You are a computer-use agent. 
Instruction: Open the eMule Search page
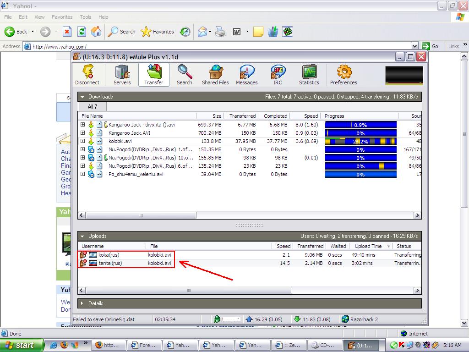click(x=185, y=75)
